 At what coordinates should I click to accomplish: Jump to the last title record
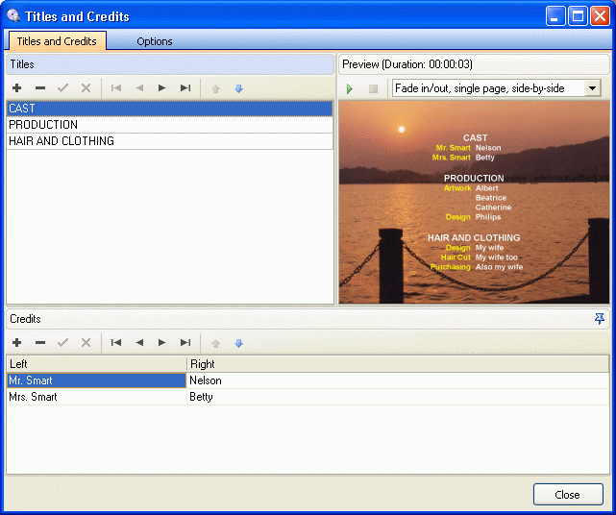(x=185, y=88)
